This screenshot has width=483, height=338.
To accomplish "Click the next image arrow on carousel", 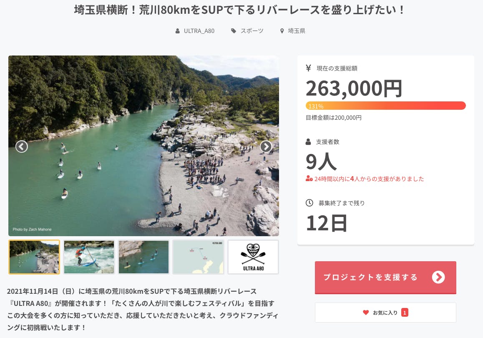I will (x=266, y=146).
